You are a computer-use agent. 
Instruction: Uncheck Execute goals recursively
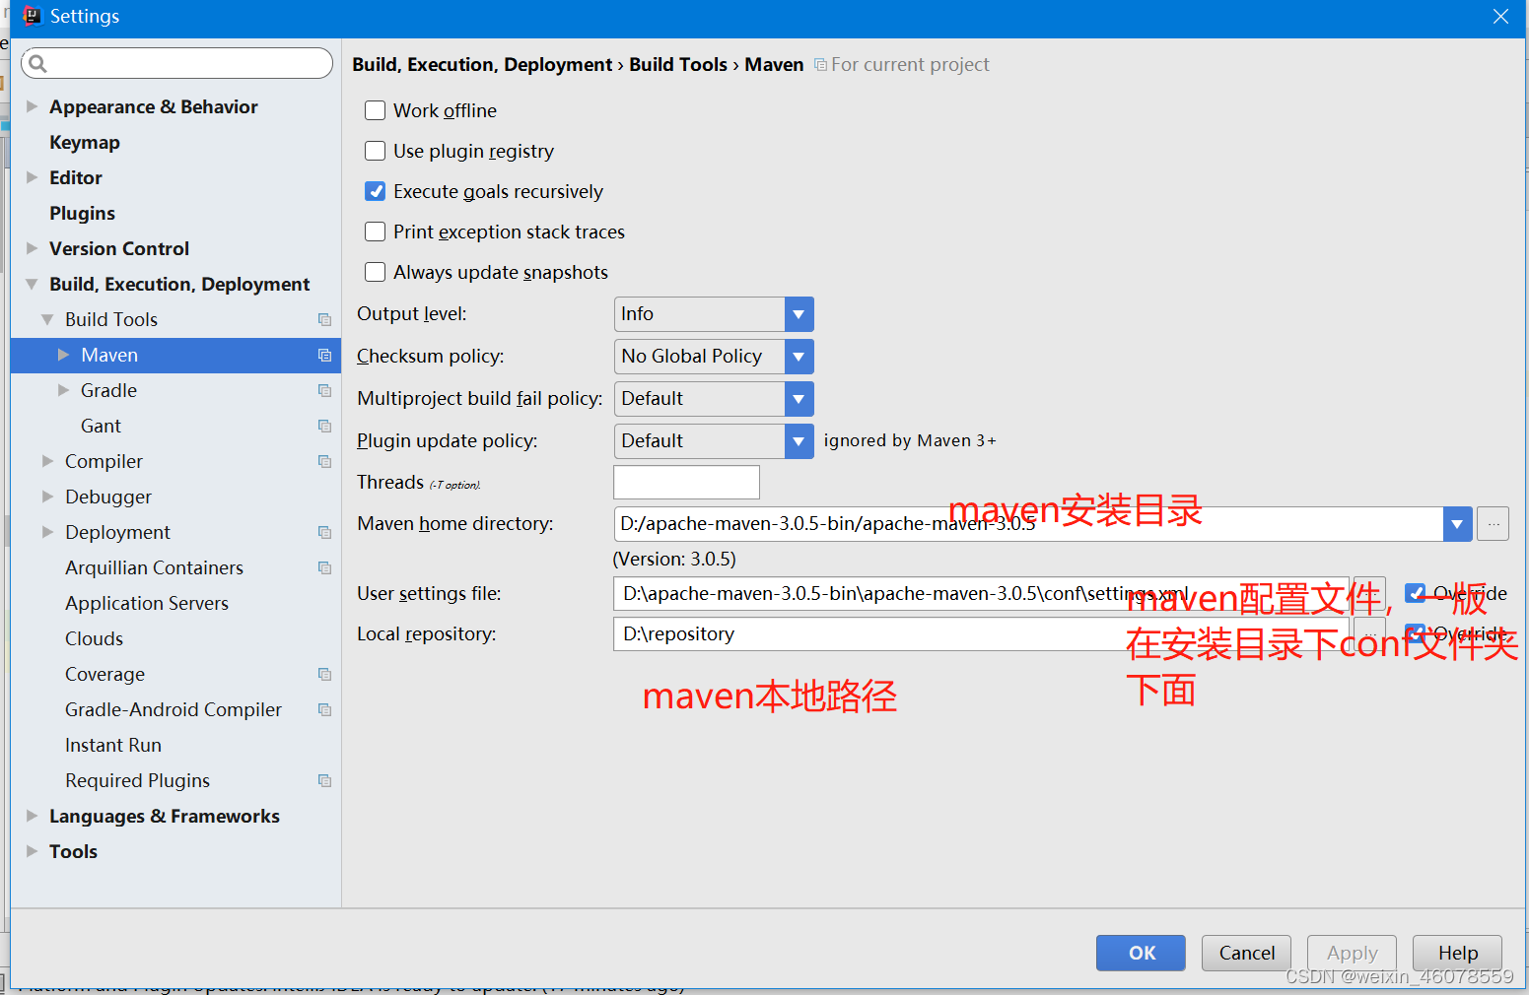pos(375,191)
